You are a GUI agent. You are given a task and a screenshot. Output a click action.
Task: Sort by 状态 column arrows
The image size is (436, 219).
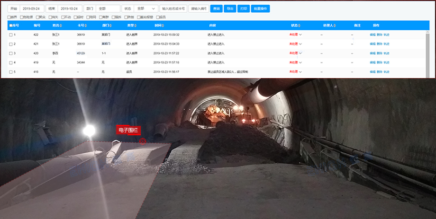tap(299, 25)
